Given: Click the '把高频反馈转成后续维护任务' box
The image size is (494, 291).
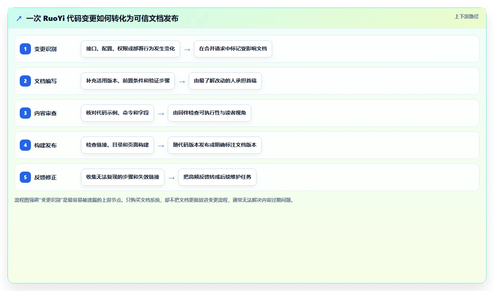Looking at the screenshot, I should 217,177.
